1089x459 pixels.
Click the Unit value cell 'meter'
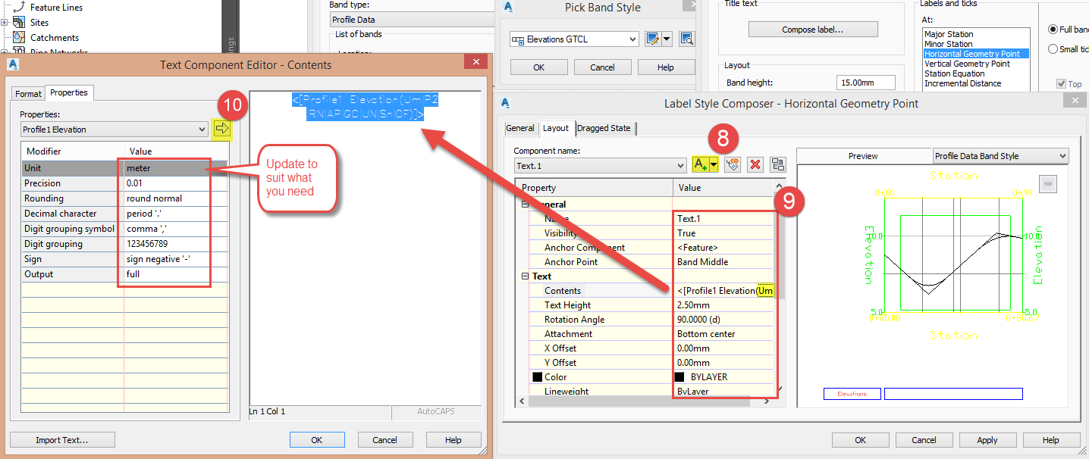tap(176, 168)
